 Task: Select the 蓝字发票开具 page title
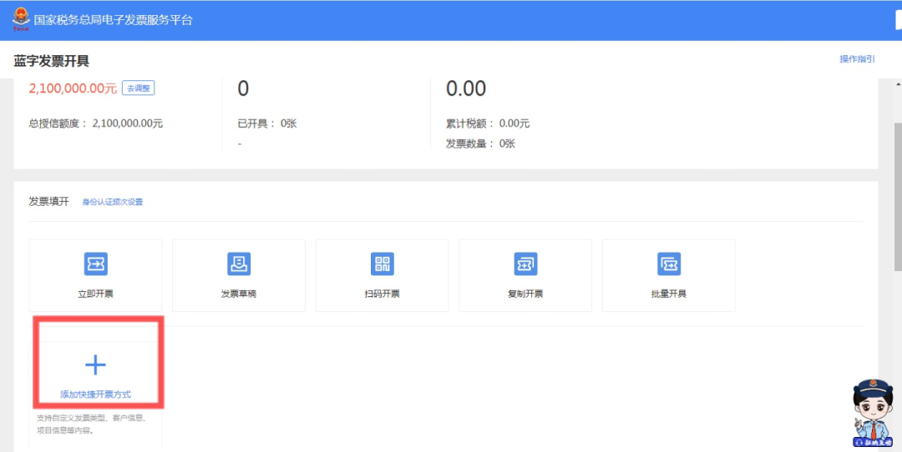click(51, 61)
